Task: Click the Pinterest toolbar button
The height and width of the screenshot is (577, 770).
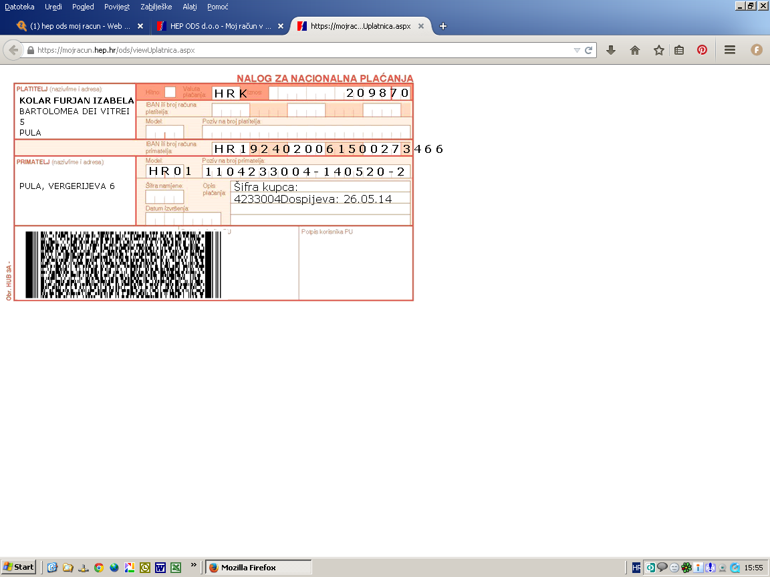Action: 702,50
